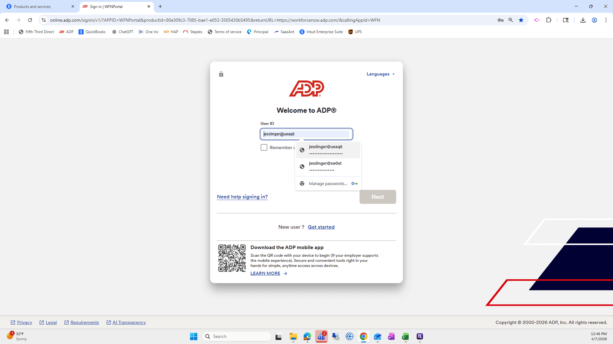Switch to the Products and services tab
This screenshot has height=344, width=613.
point(40,6)
